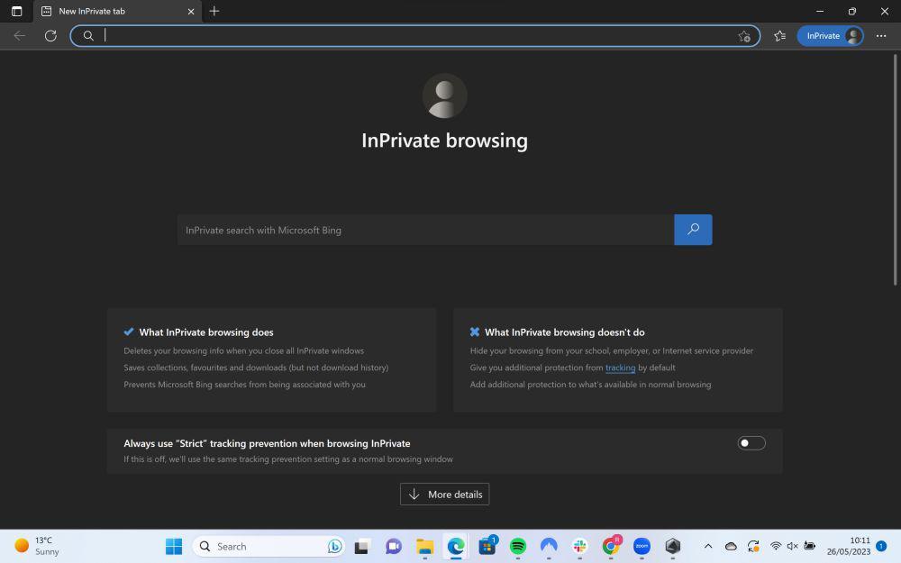
Task: Open Task View in taskbar
Action: tap(361, 547)
